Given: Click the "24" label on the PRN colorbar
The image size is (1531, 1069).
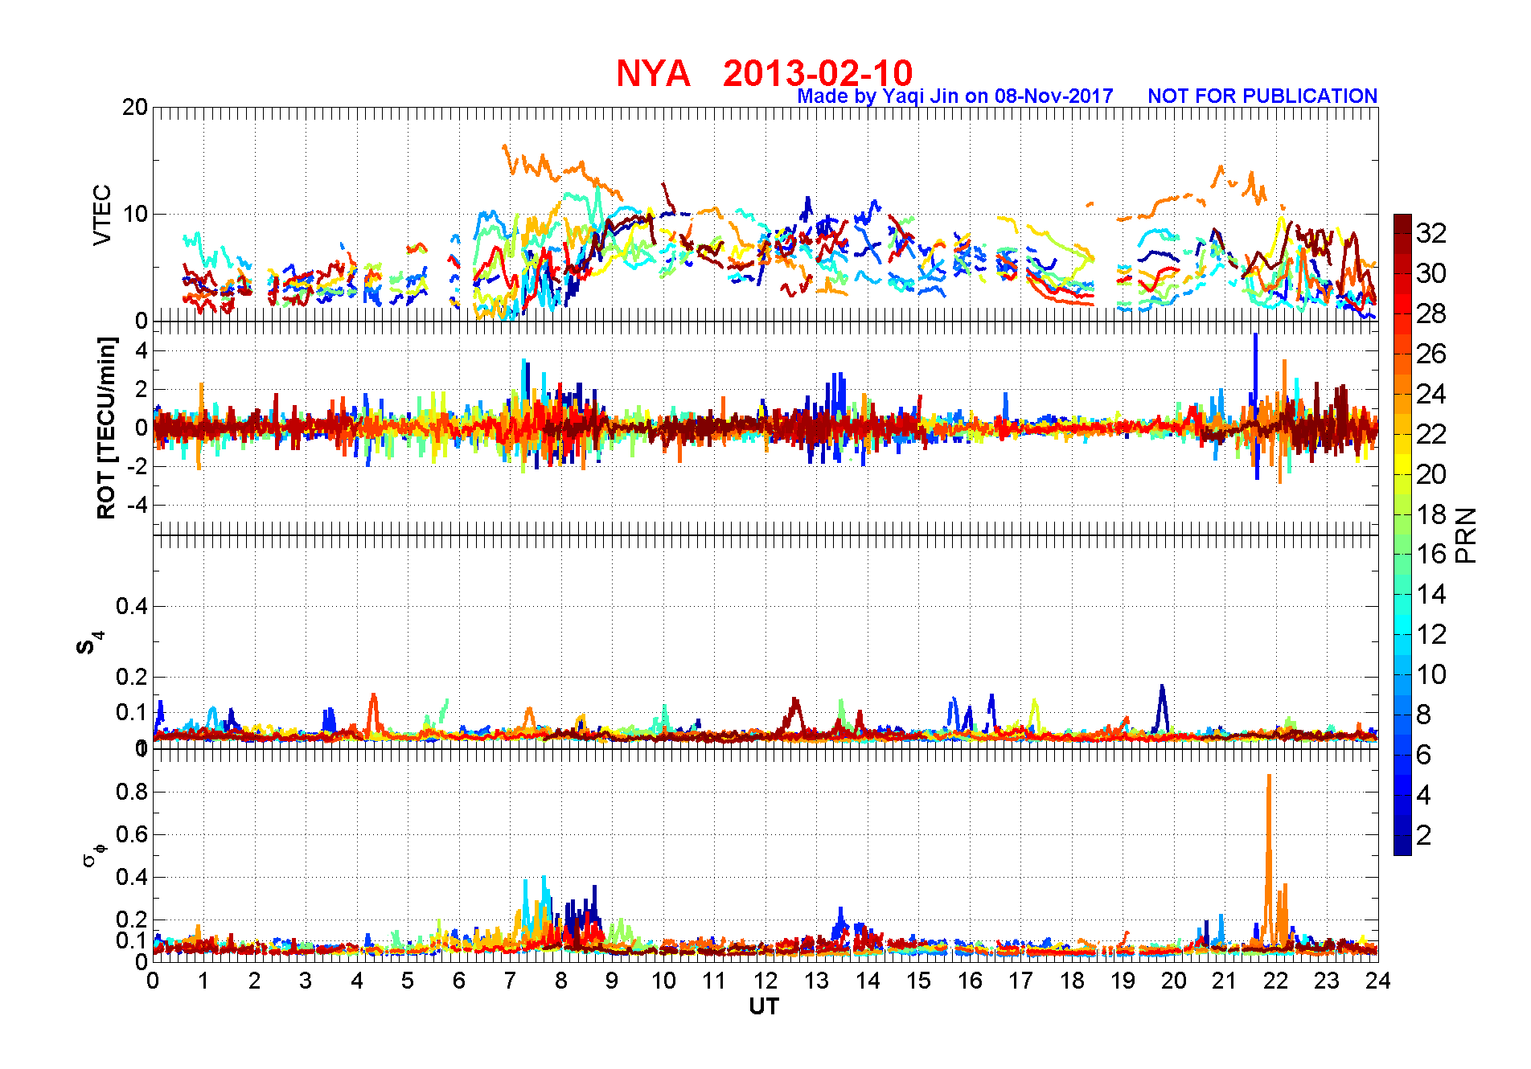Looking at the screenshot, I should (x=1431, y=394).
